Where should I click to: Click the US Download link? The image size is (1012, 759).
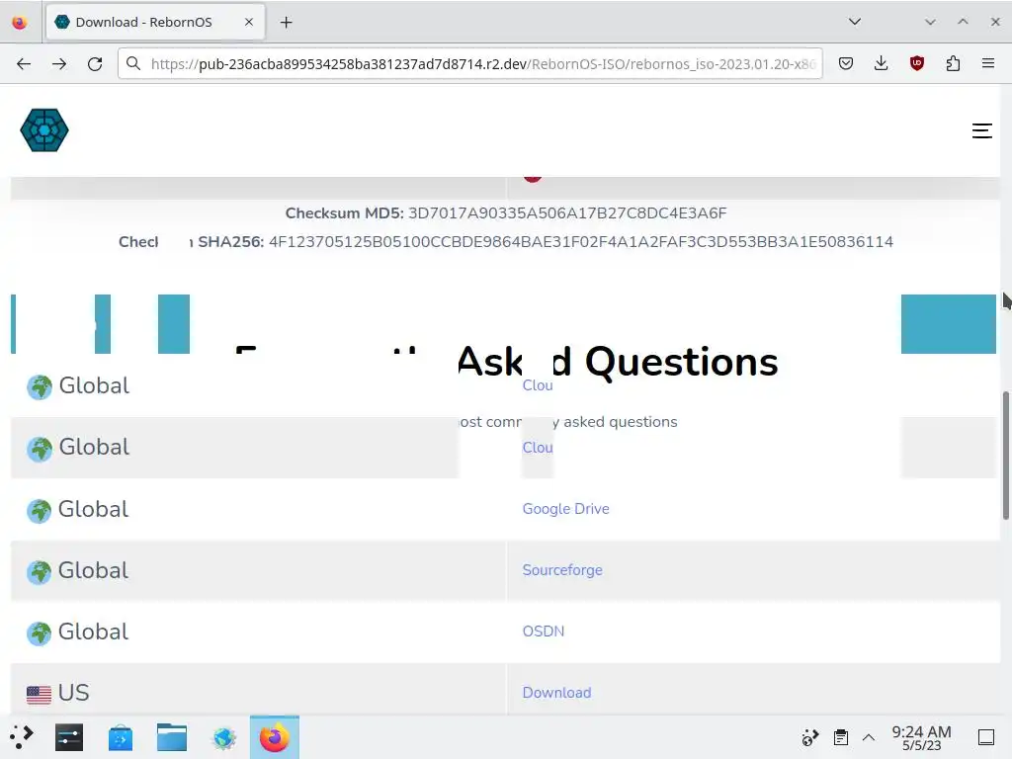coord(556,693)
